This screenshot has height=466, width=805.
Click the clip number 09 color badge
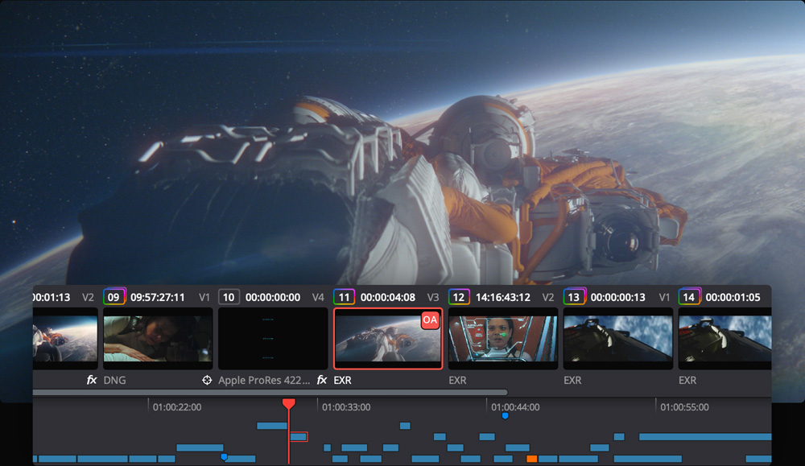click(114, 297)
